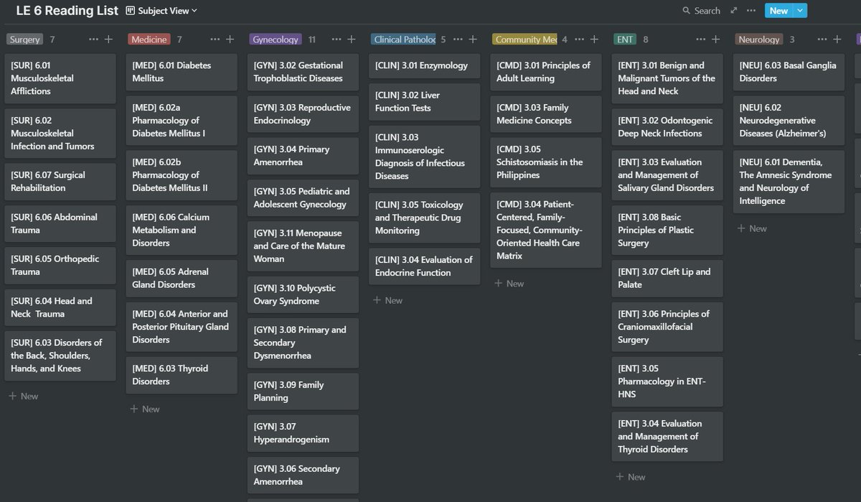Open [GYN] 3.02 Gestational Trophoblastic Diseases card
This screenshot has height=502, width=861.
[303, 72]
